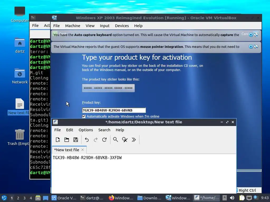The image size is (270, 202).
Task: Suppress the Auto capture keyboard message permanently
Action: coord(256,35)
